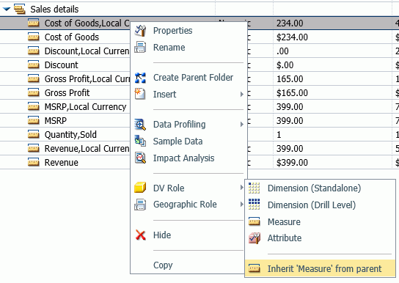The image size is (399, 283).
Task: Expand the Insert submenu arrow
Action: (x=241, y=95)
